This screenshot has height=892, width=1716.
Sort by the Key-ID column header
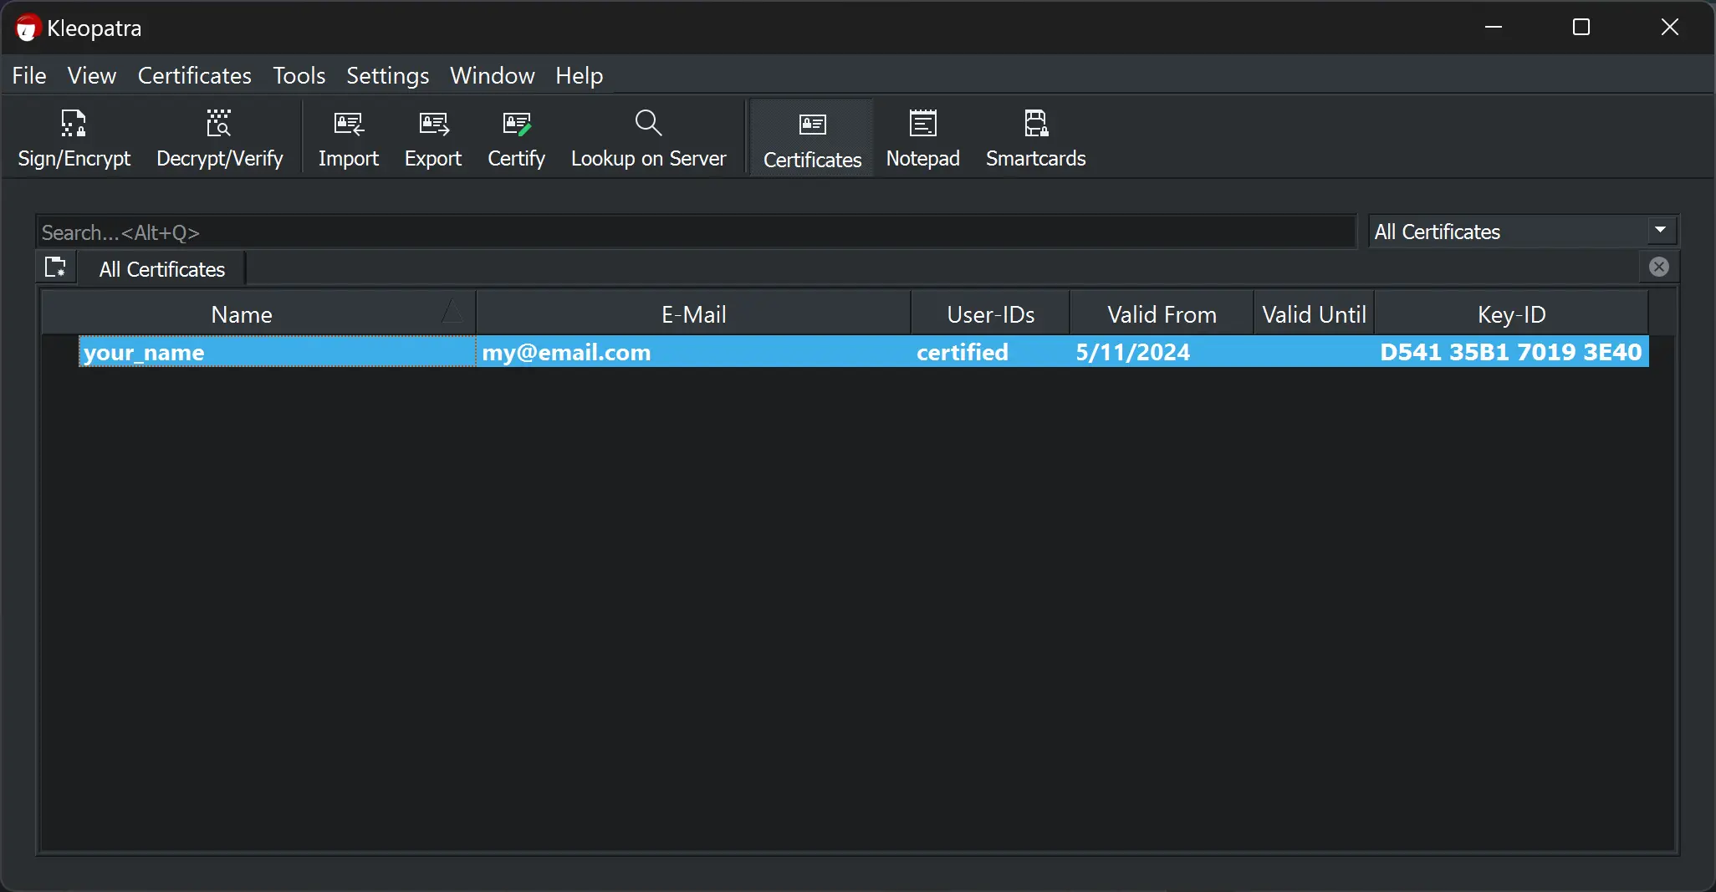(x=1511, y=314)
